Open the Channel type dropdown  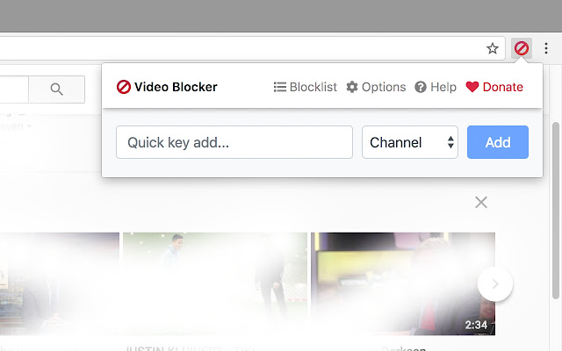pos(410,142)
